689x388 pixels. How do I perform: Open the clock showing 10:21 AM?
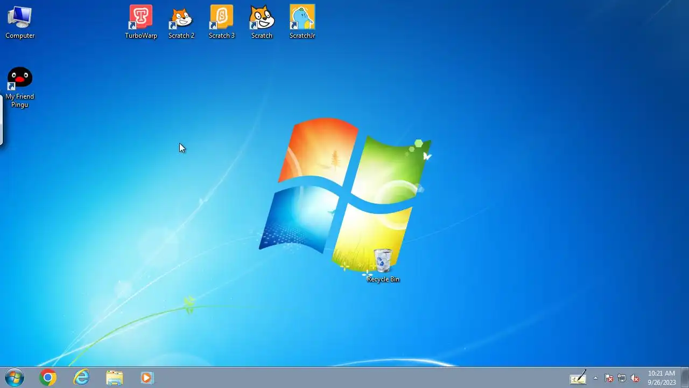coord(662,378)
